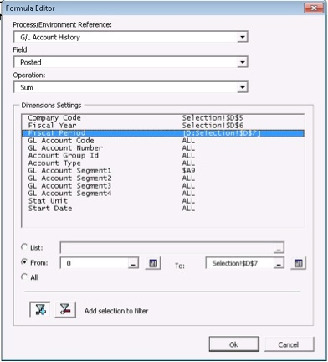Expand the Field dropdown showing Posted
Image resolution: width=328 pixels, height=362 pixels.
click(242, 62)
